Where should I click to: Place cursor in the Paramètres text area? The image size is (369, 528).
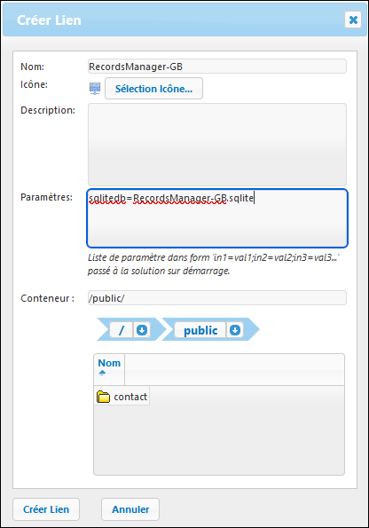coord(217,218)
